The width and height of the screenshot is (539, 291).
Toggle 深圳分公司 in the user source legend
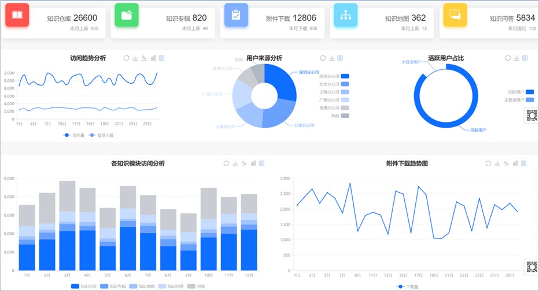point(345,76)
